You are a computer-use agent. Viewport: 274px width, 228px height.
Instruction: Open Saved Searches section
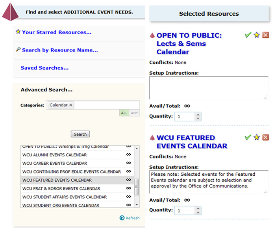(x=44, y=68)
